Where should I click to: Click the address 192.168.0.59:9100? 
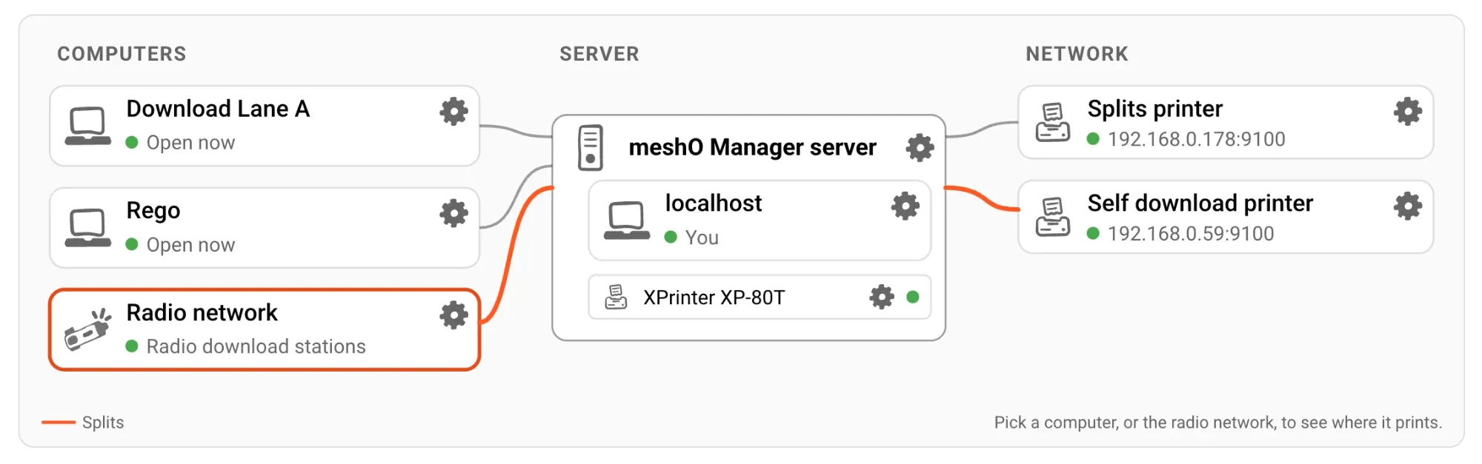click(1191, 234)
